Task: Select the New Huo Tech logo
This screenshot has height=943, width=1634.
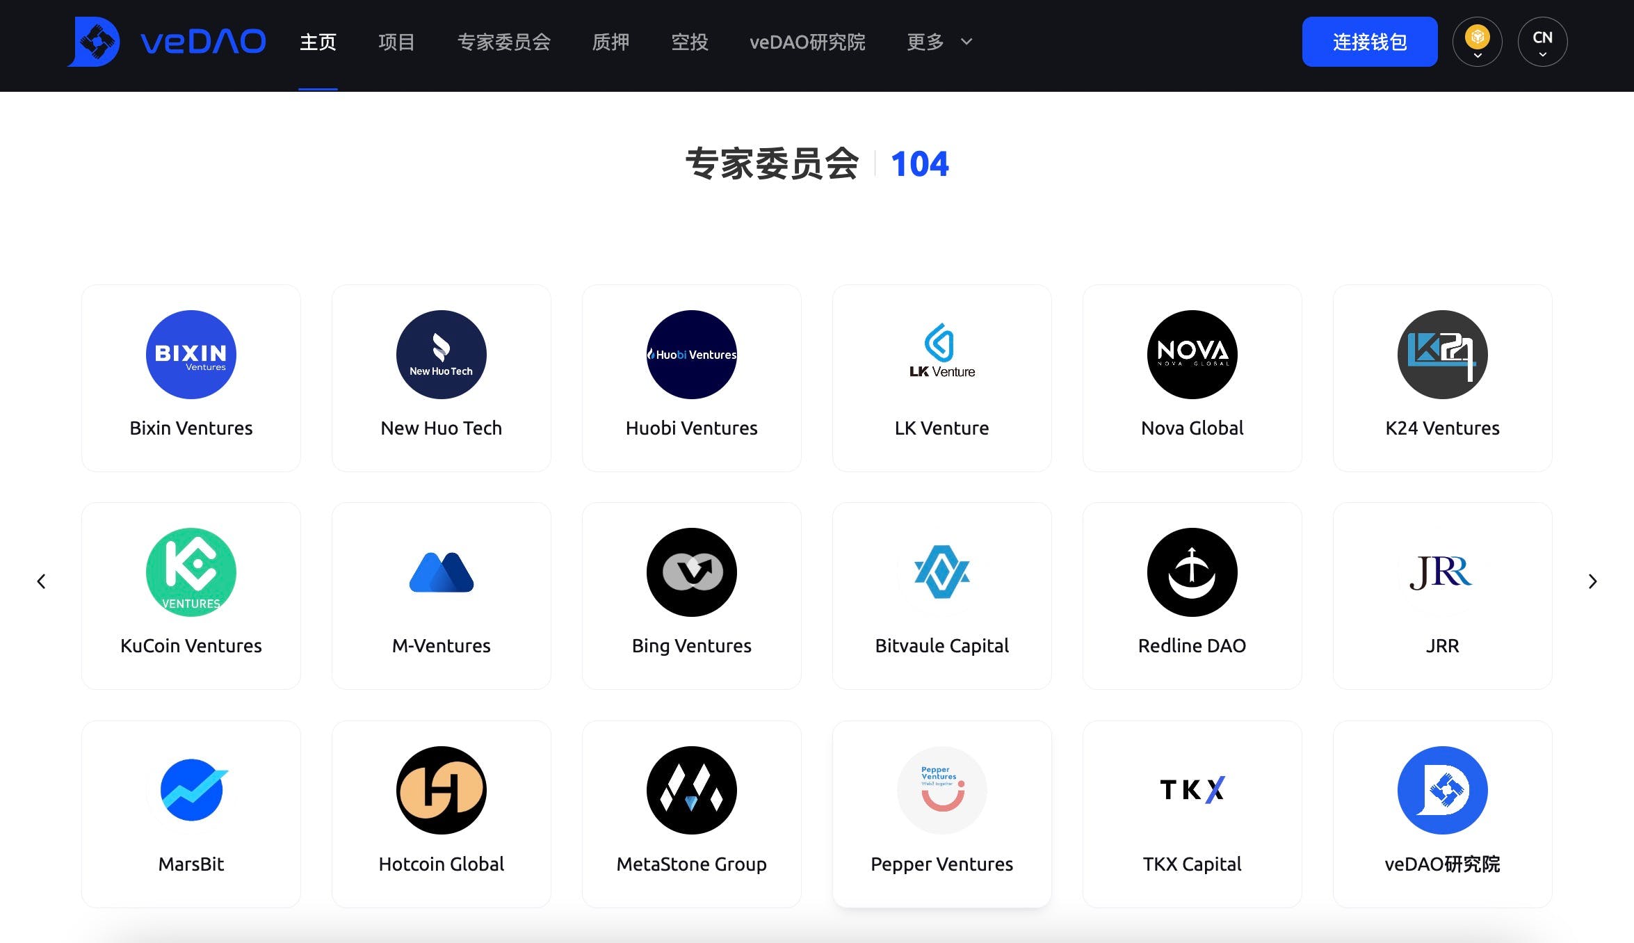Action: click(x=442, y=355)
